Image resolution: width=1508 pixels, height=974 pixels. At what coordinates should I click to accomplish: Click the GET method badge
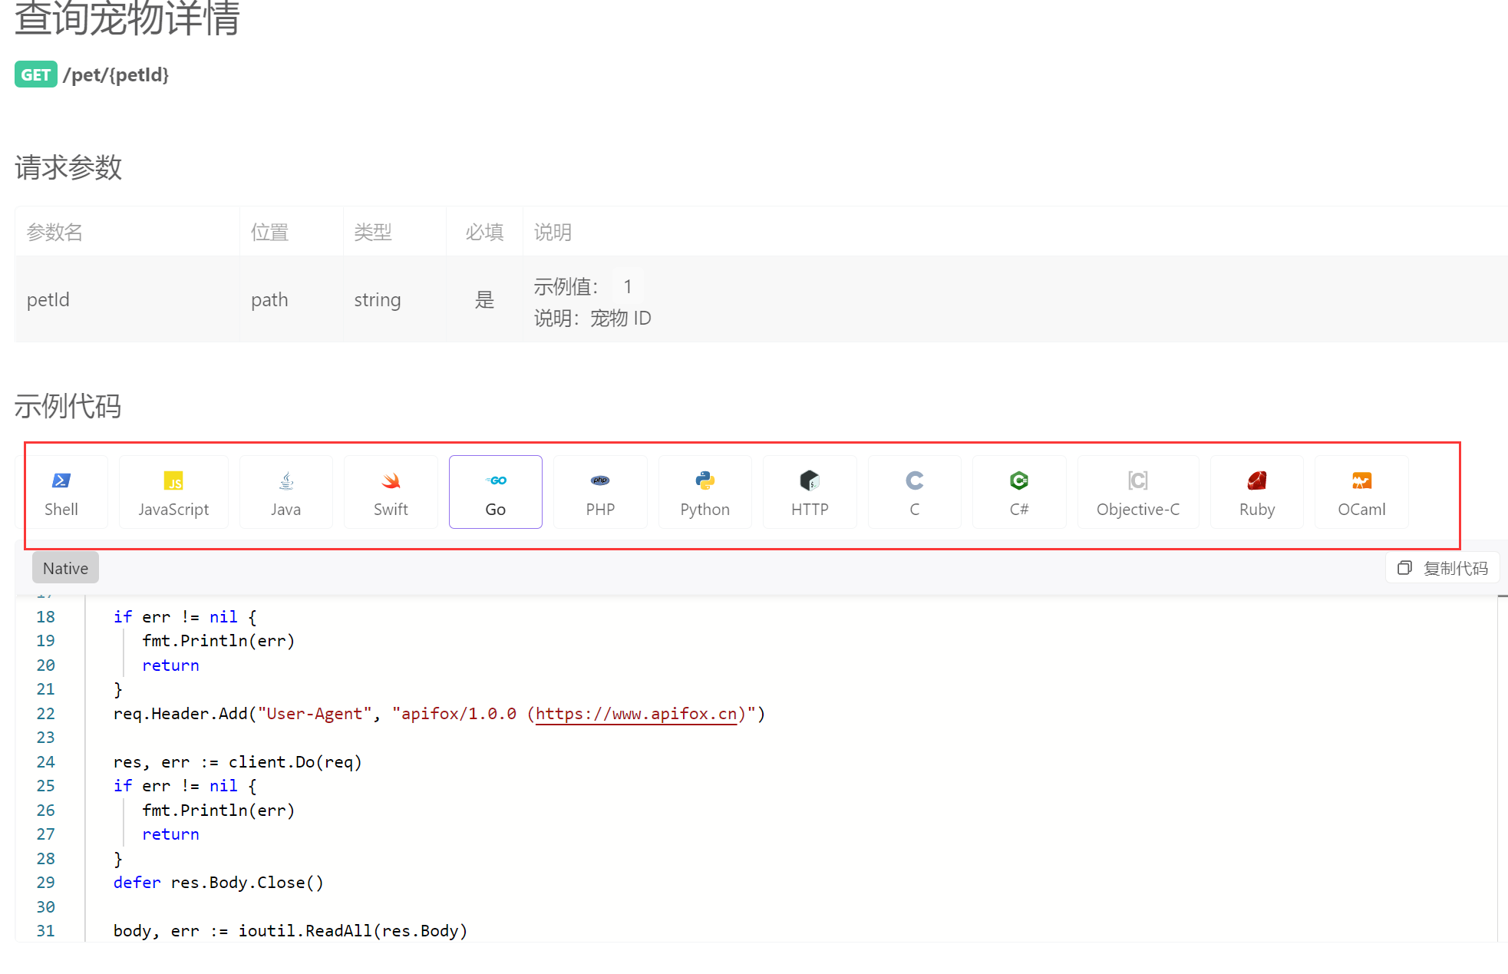tap(35, 74)
